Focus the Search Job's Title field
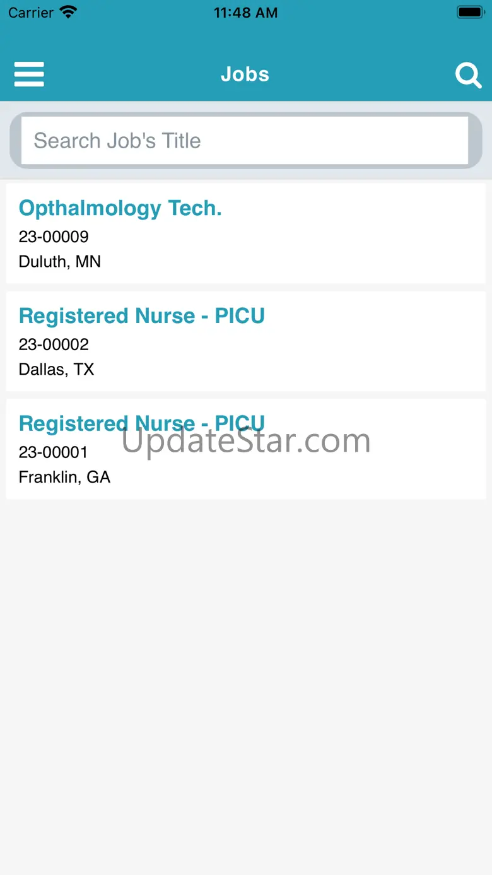Screen dimensions: 492x875 [x=245, y=141]
